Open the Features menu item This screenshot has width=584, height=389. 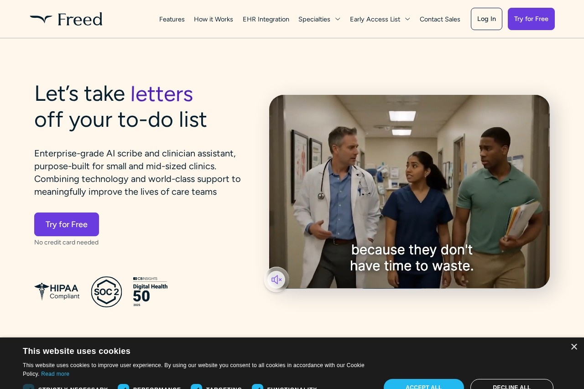click(x=172, y=19)
